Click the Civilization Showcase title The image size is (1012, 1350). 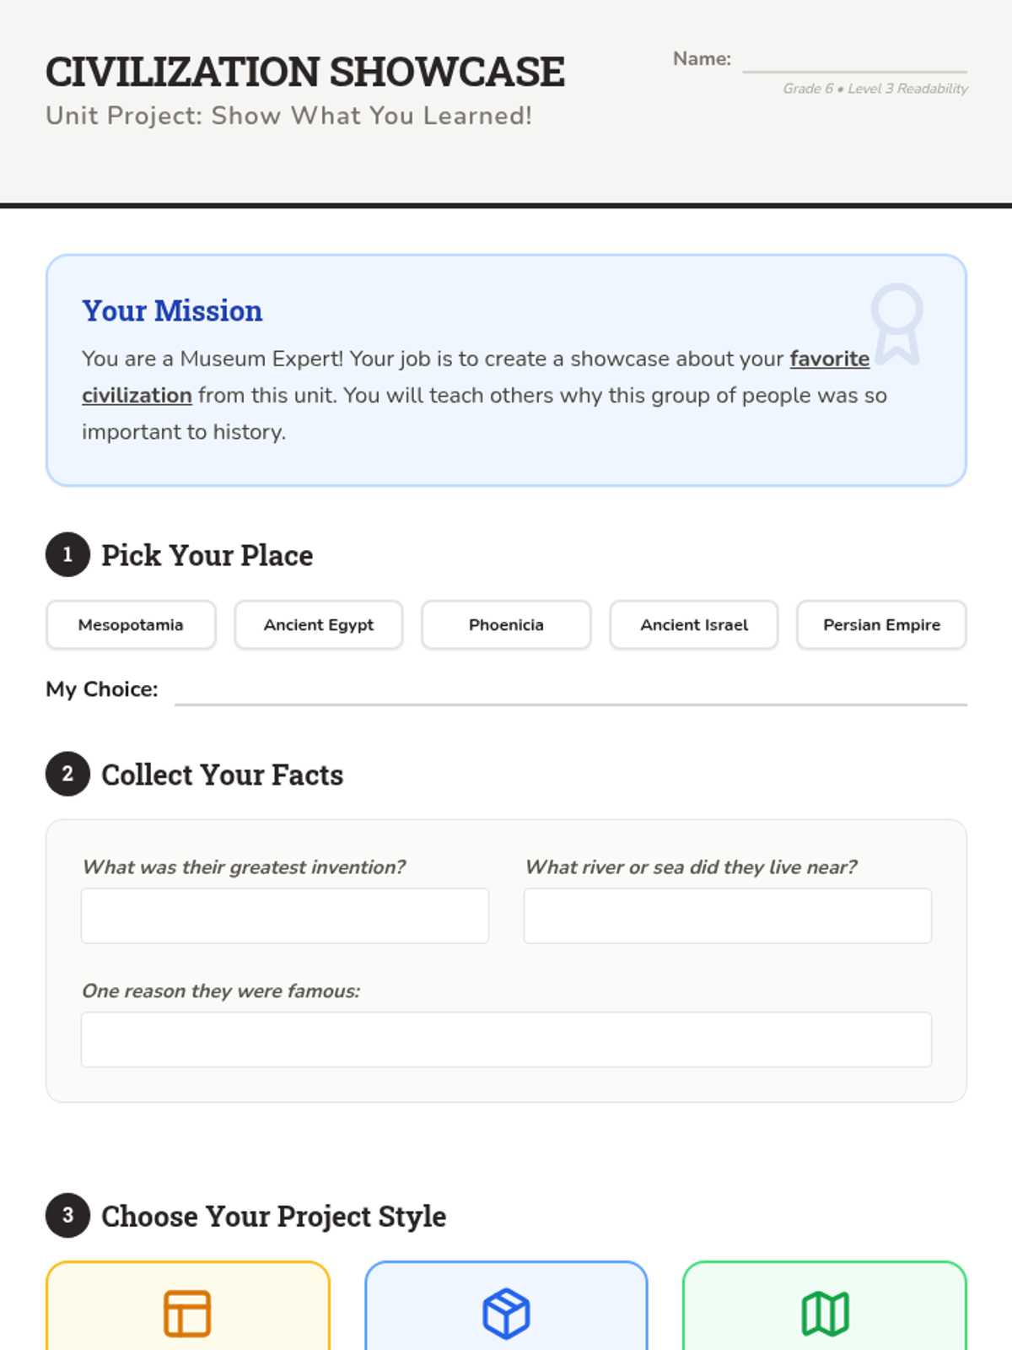305,73
